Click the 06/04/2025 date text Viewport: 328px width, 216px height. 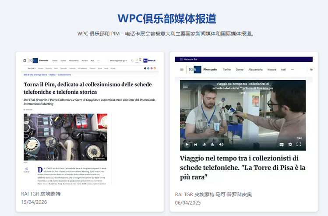[187, 202]
